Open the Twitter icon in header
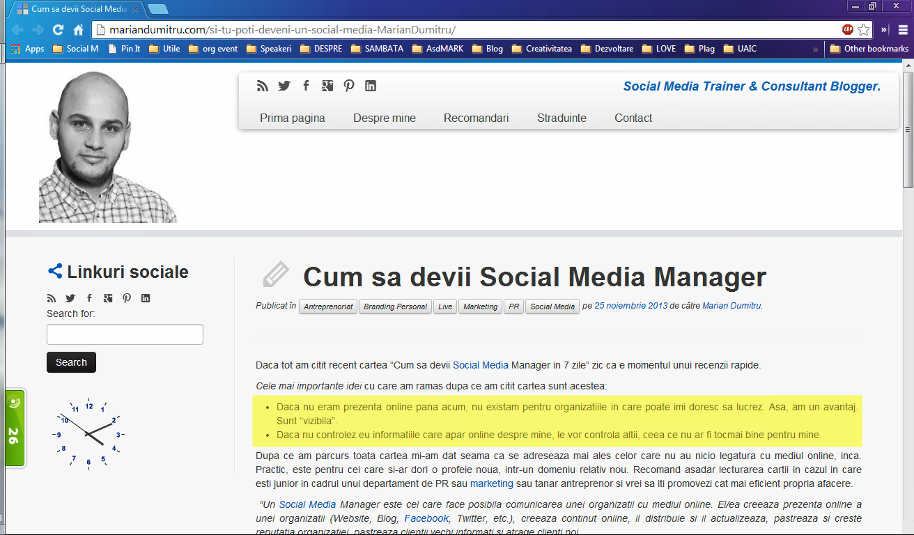The width and height of the screenshot is (914, 535). 284,86
